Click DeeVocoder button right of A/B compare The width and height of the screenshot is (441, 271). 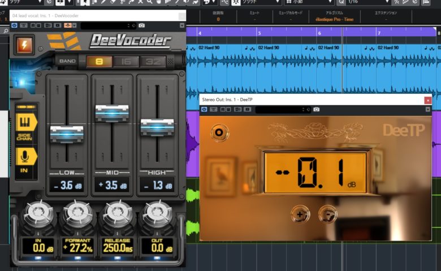click(x=58, y=25)
